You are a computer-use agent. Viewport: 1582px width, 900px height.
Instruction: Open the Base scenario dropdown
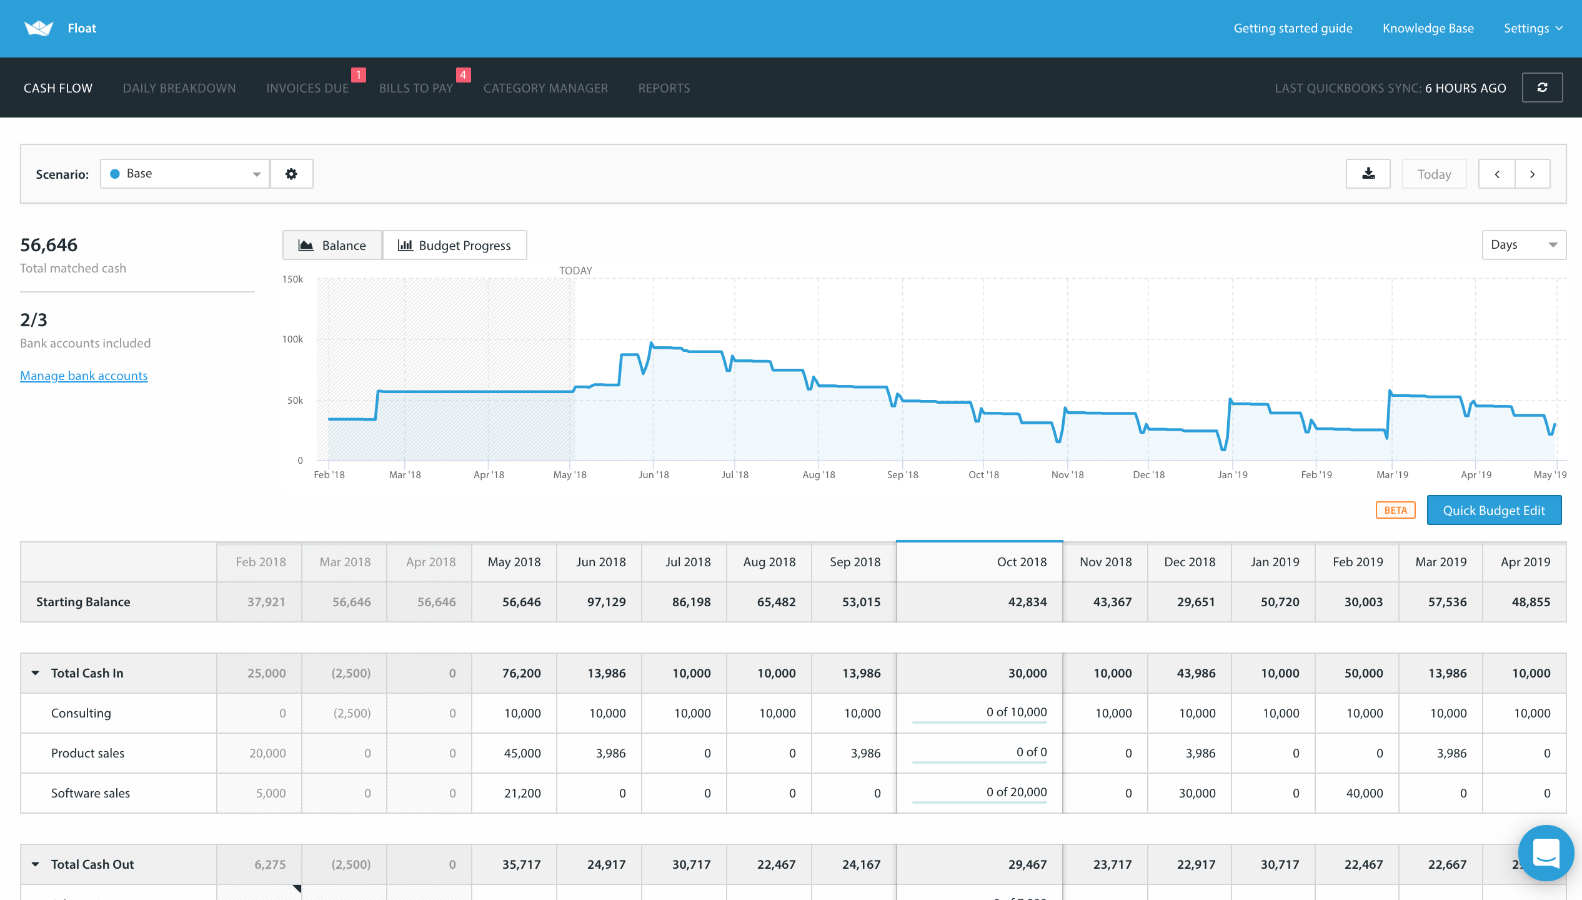click(184, 174)
